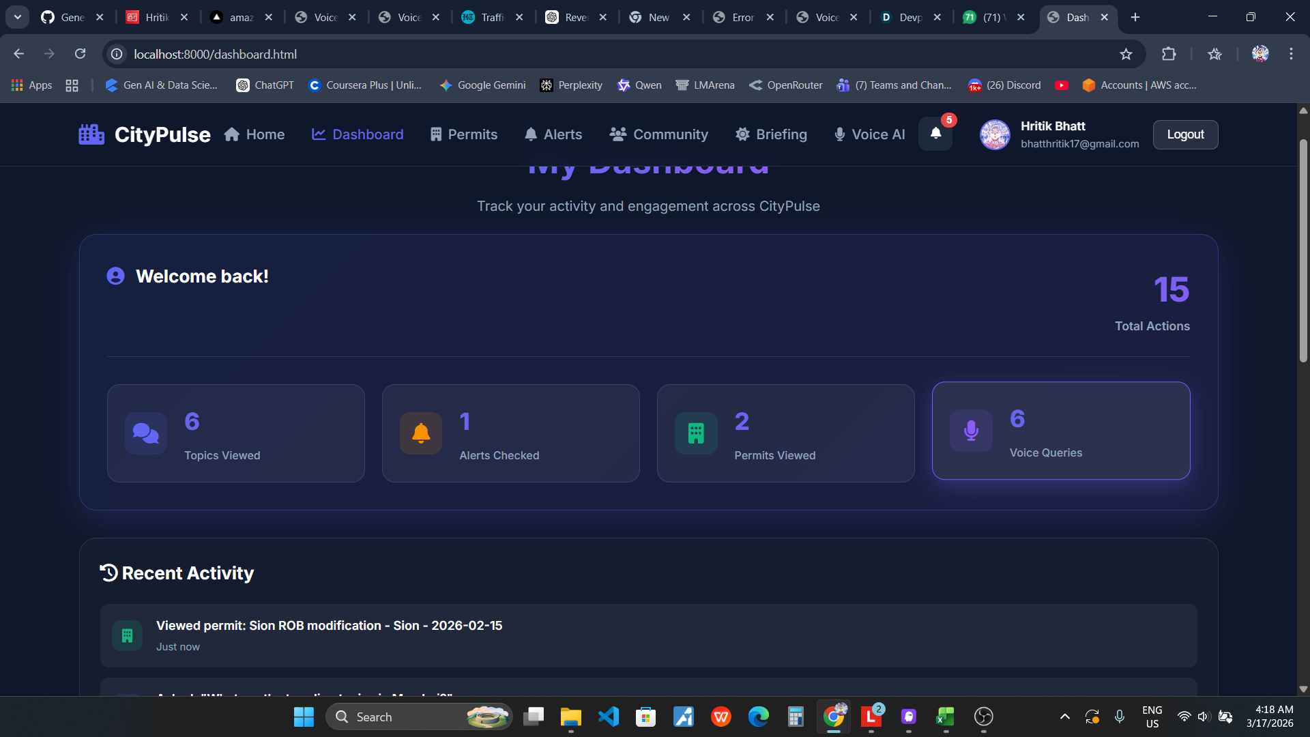Image resolution: width=1310 pixels, height=737 pixels.
Task: Open the tab search dropdown arrow
Action: [18, 17]
